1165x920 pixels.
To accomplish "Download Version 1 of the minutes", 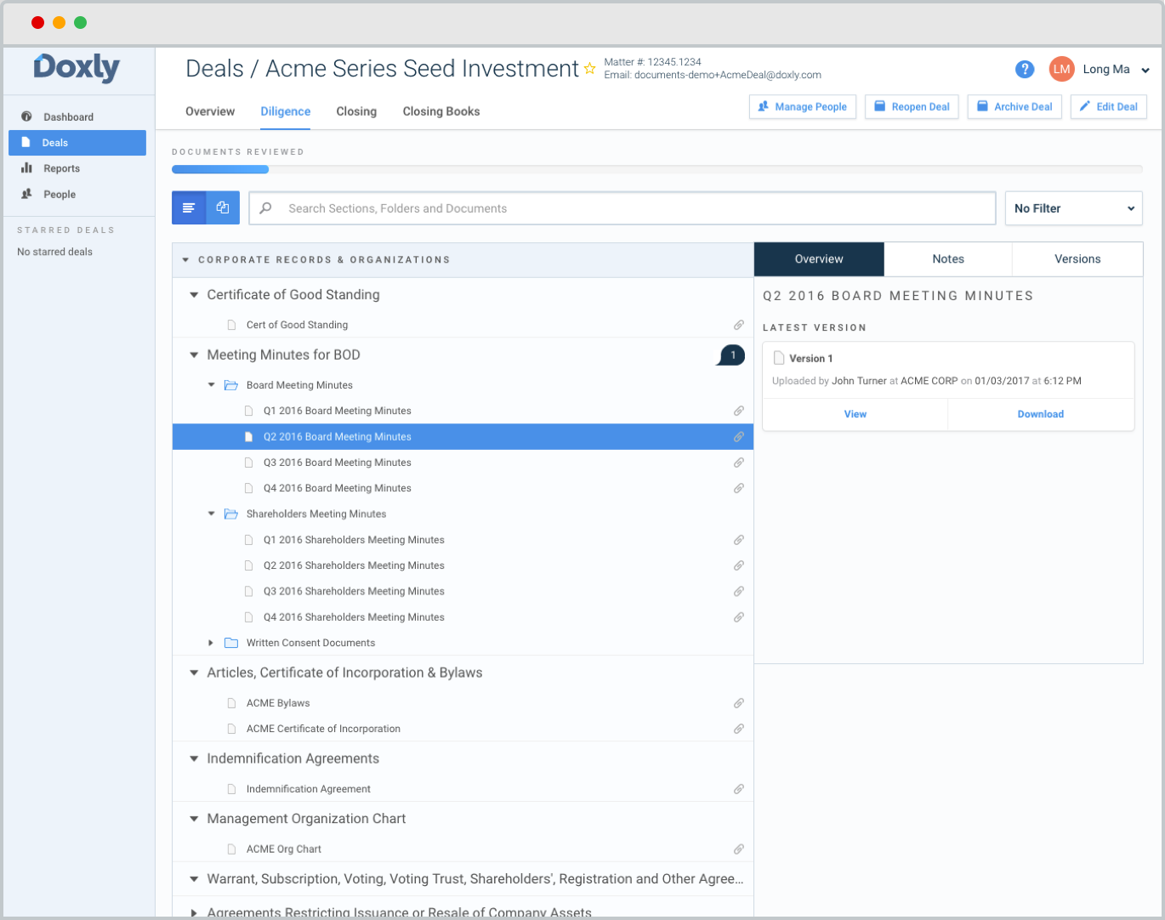I will pyautogui.click(x=1041, y=414).
